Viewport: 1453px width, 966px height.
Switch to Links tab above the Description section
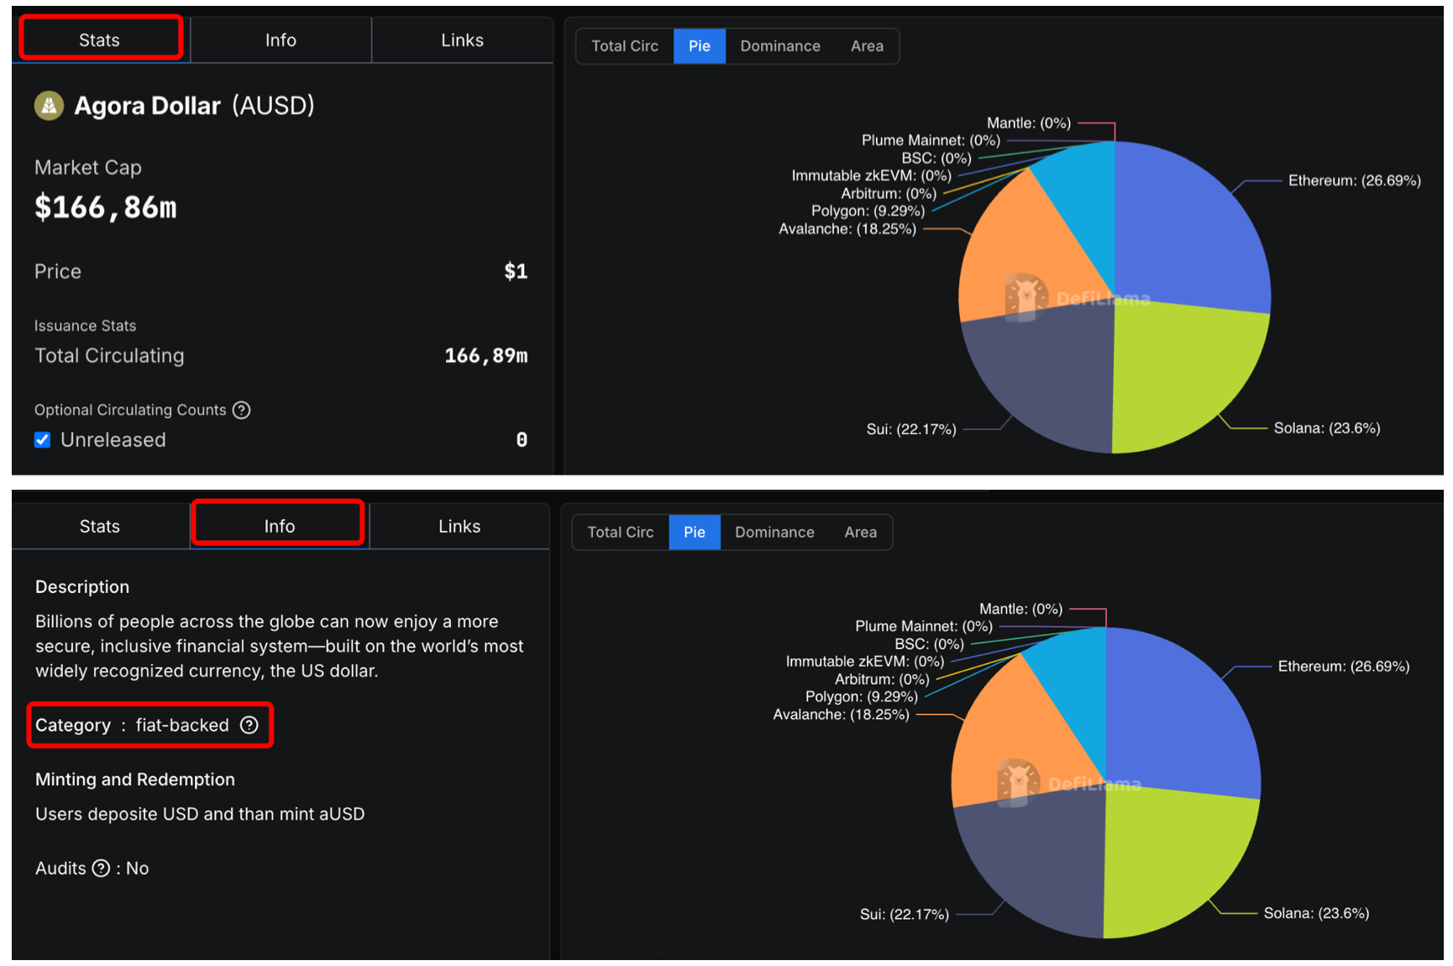point(459,527)
